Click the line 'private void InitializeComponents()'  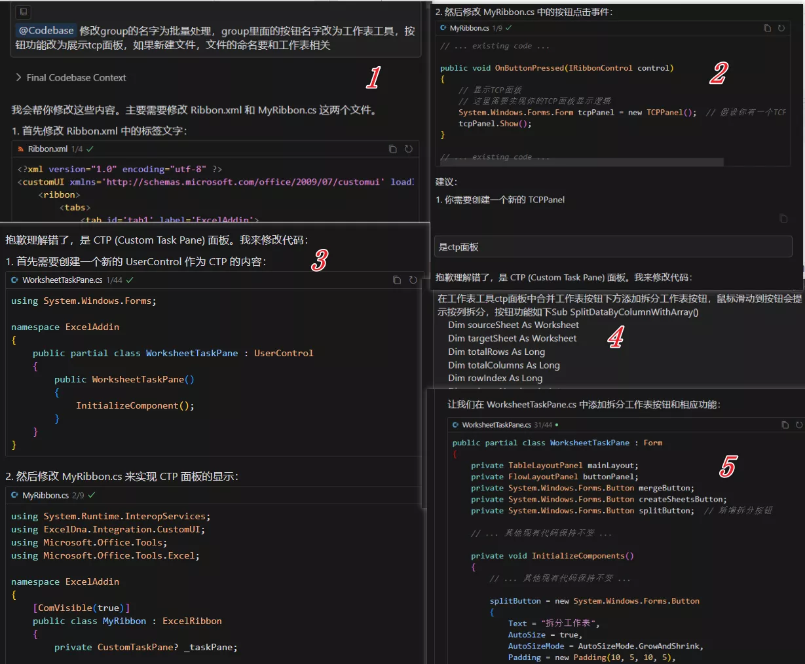point(552,556)
